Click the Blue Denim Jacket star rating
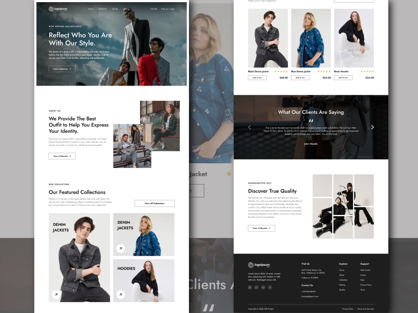Viewport: 418px width, 313px height. 324,71
